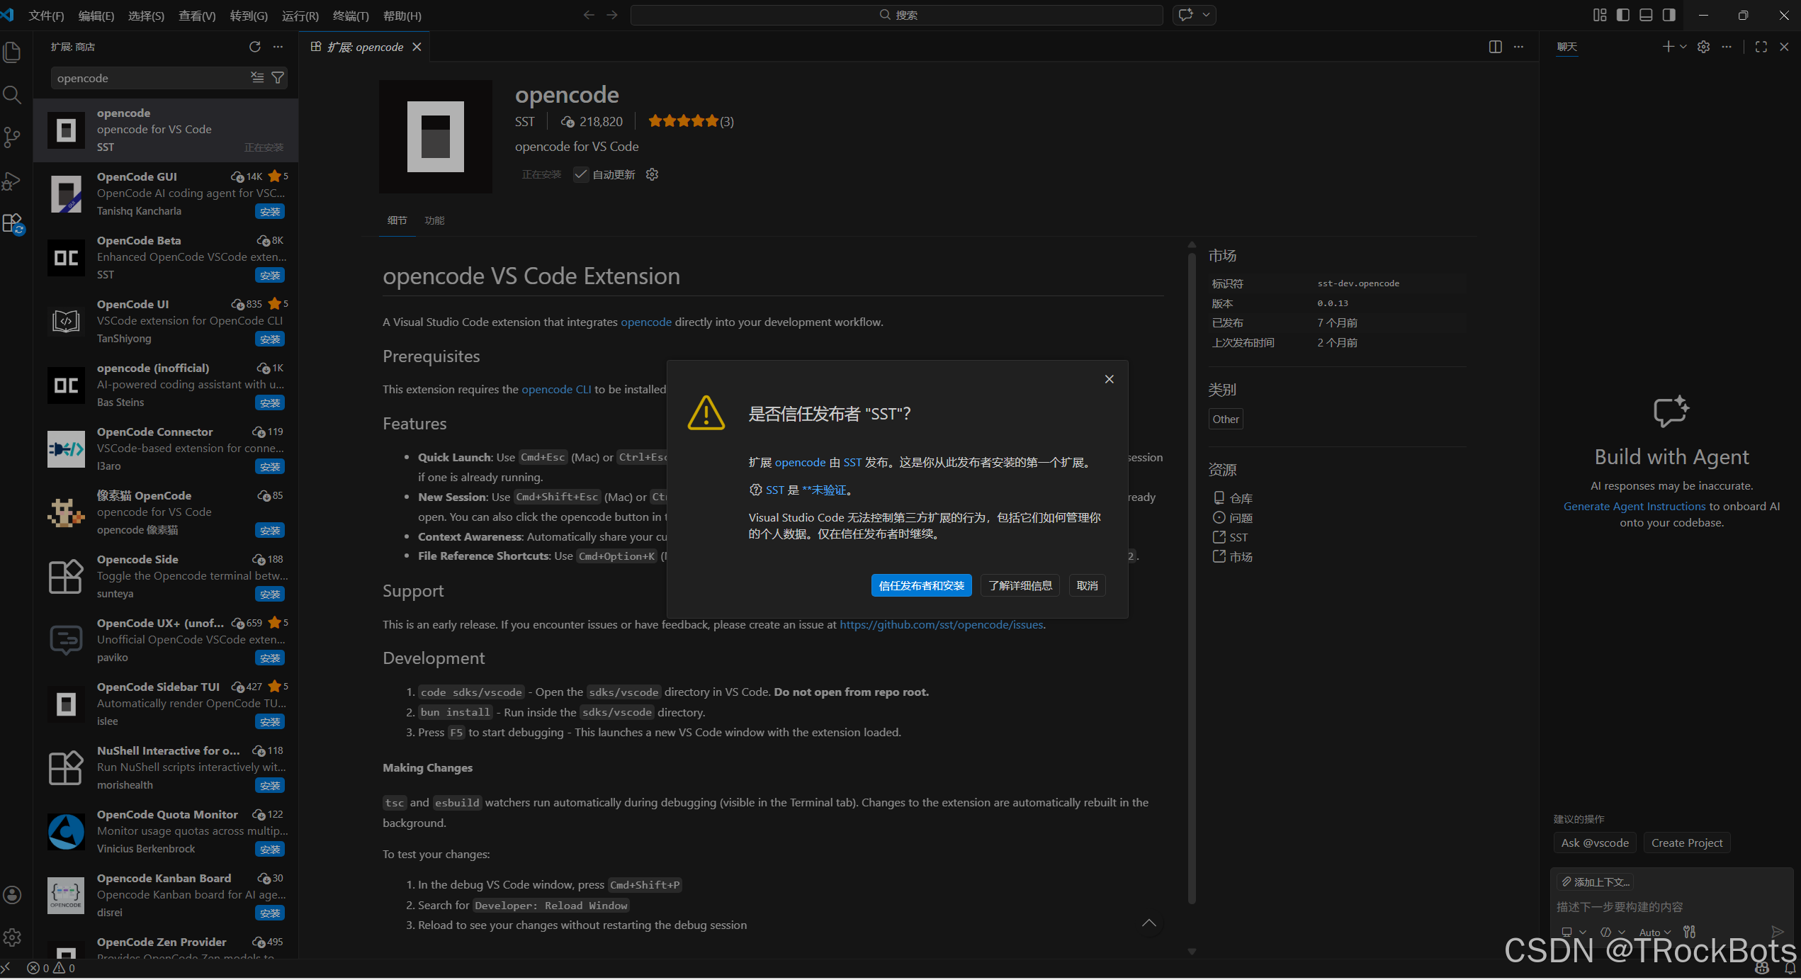Toggle the bottom panel visibility
This screenshot has width=1801, height=980.
(1646, 14)
